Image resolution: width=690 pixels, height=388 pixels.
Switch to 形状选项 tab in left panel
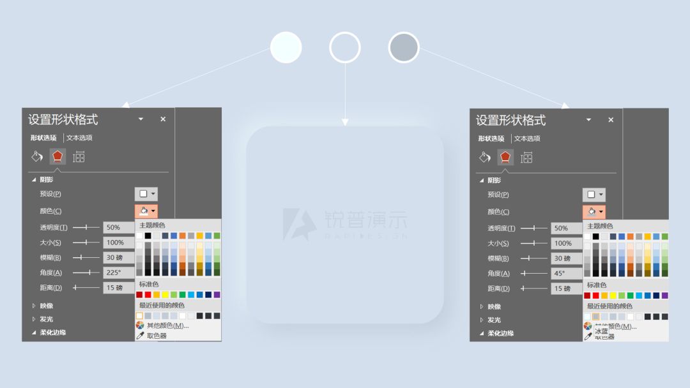click(x=43, y=138)
